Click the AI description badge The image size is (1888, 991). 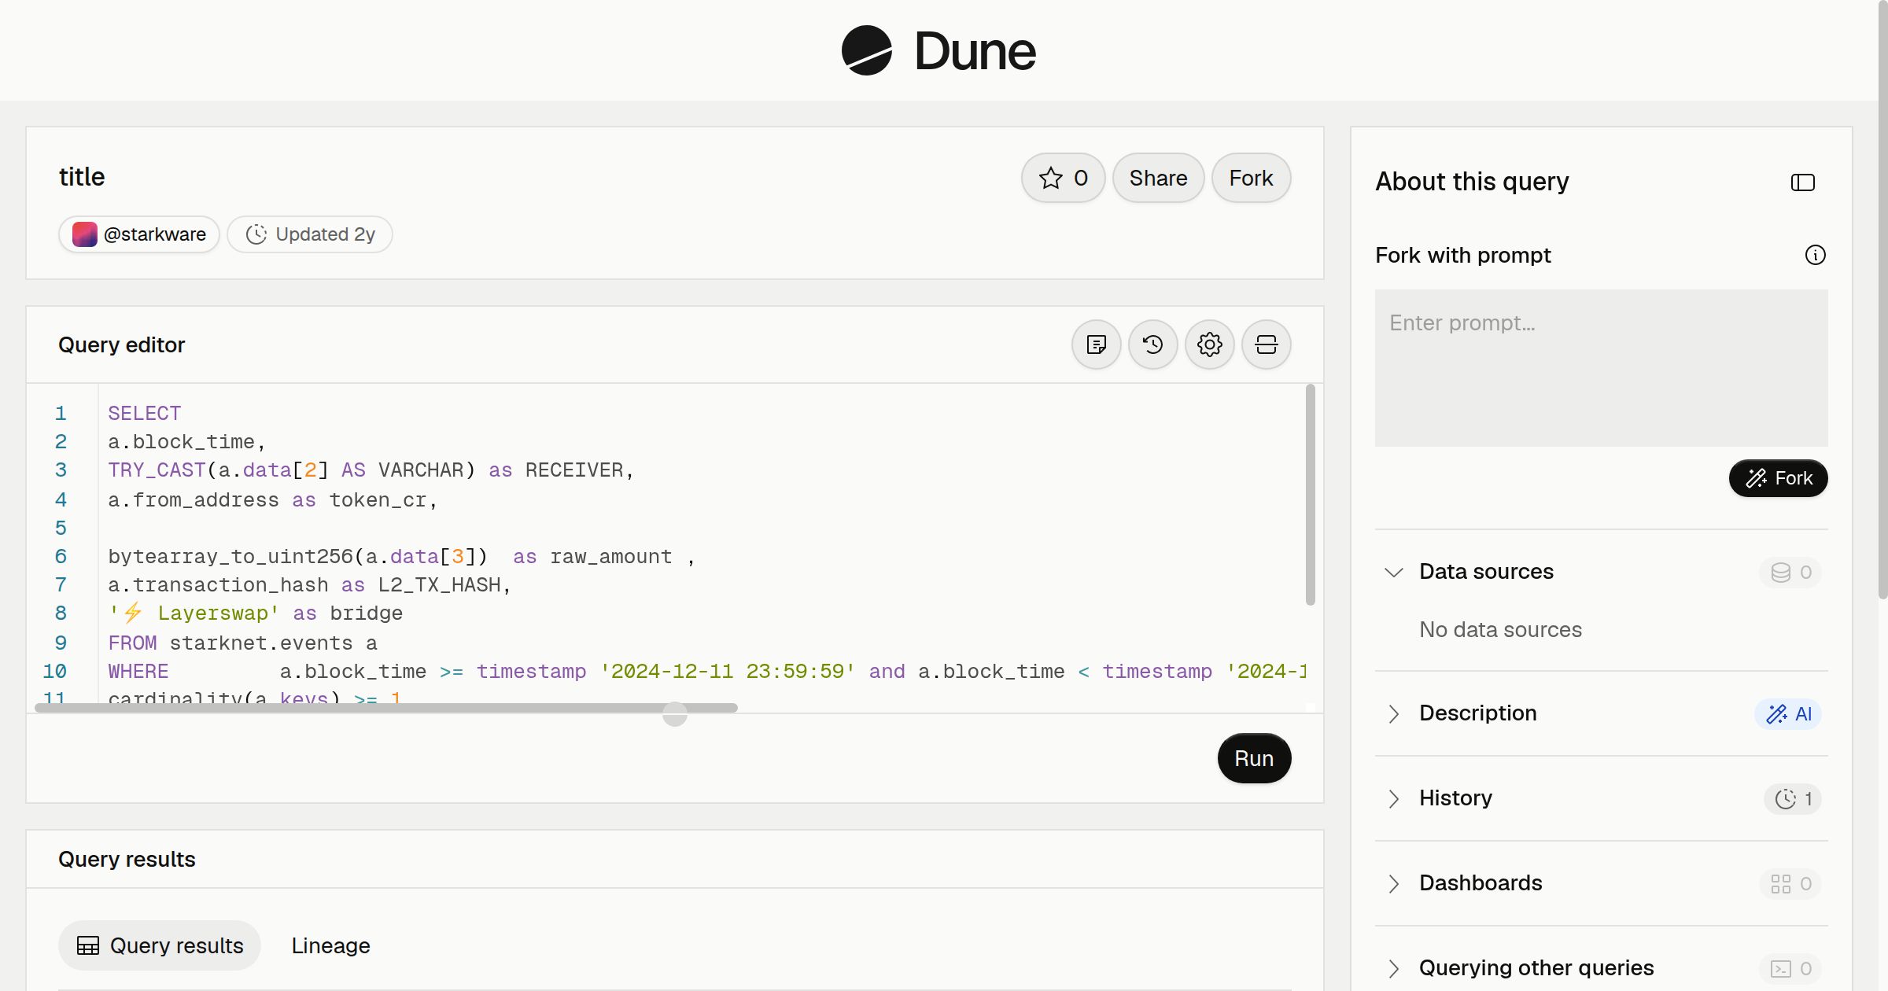pyautogui.click(x=1788, y=713)
